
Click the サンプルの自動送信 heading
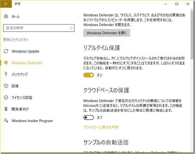pyautogui.click(x=106, y=142)
